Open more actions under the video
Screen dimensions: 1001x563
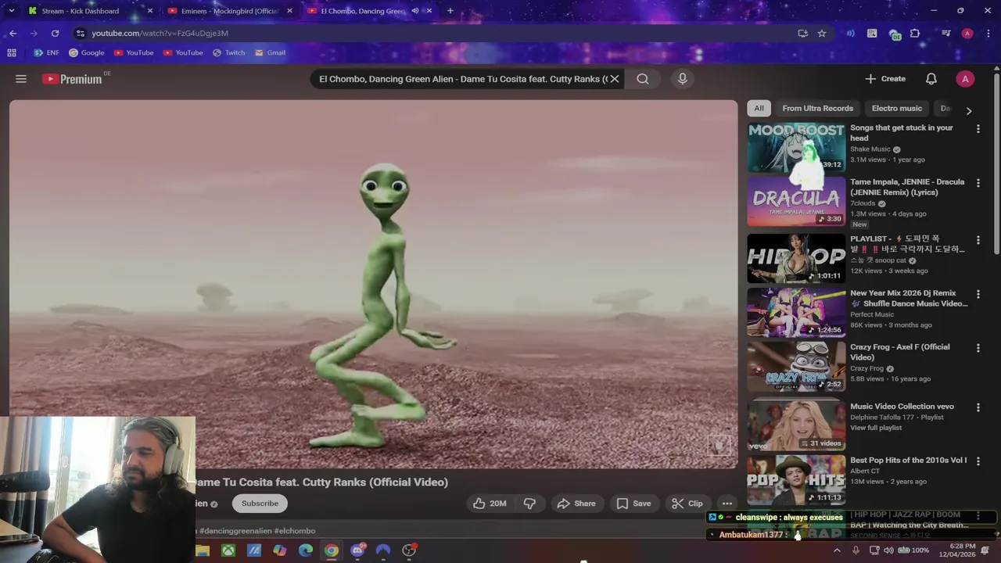727,504
